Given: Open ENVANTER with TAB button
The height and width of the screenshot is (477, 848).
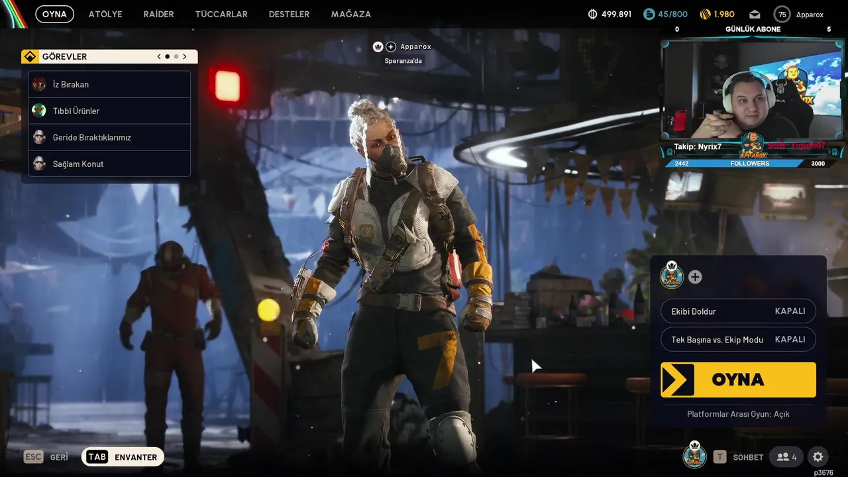Looking at the screenshot, I should [123, 457].
